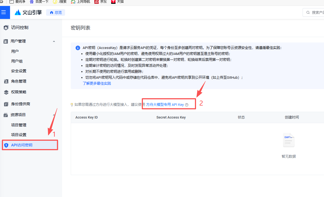Open 京东 bookmark
Image resolution: width=324 pixels, height=197 pixels.
[101, 2]
